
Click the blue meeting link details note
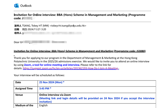click(x=97, y=100)
